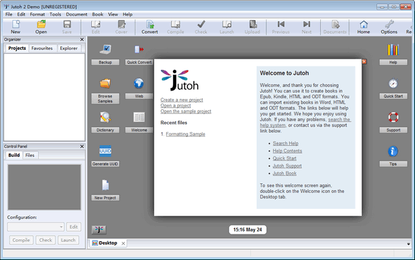Select the Files tab in Control Panel
Screen dimensions: 415x260
pos(30,156)
